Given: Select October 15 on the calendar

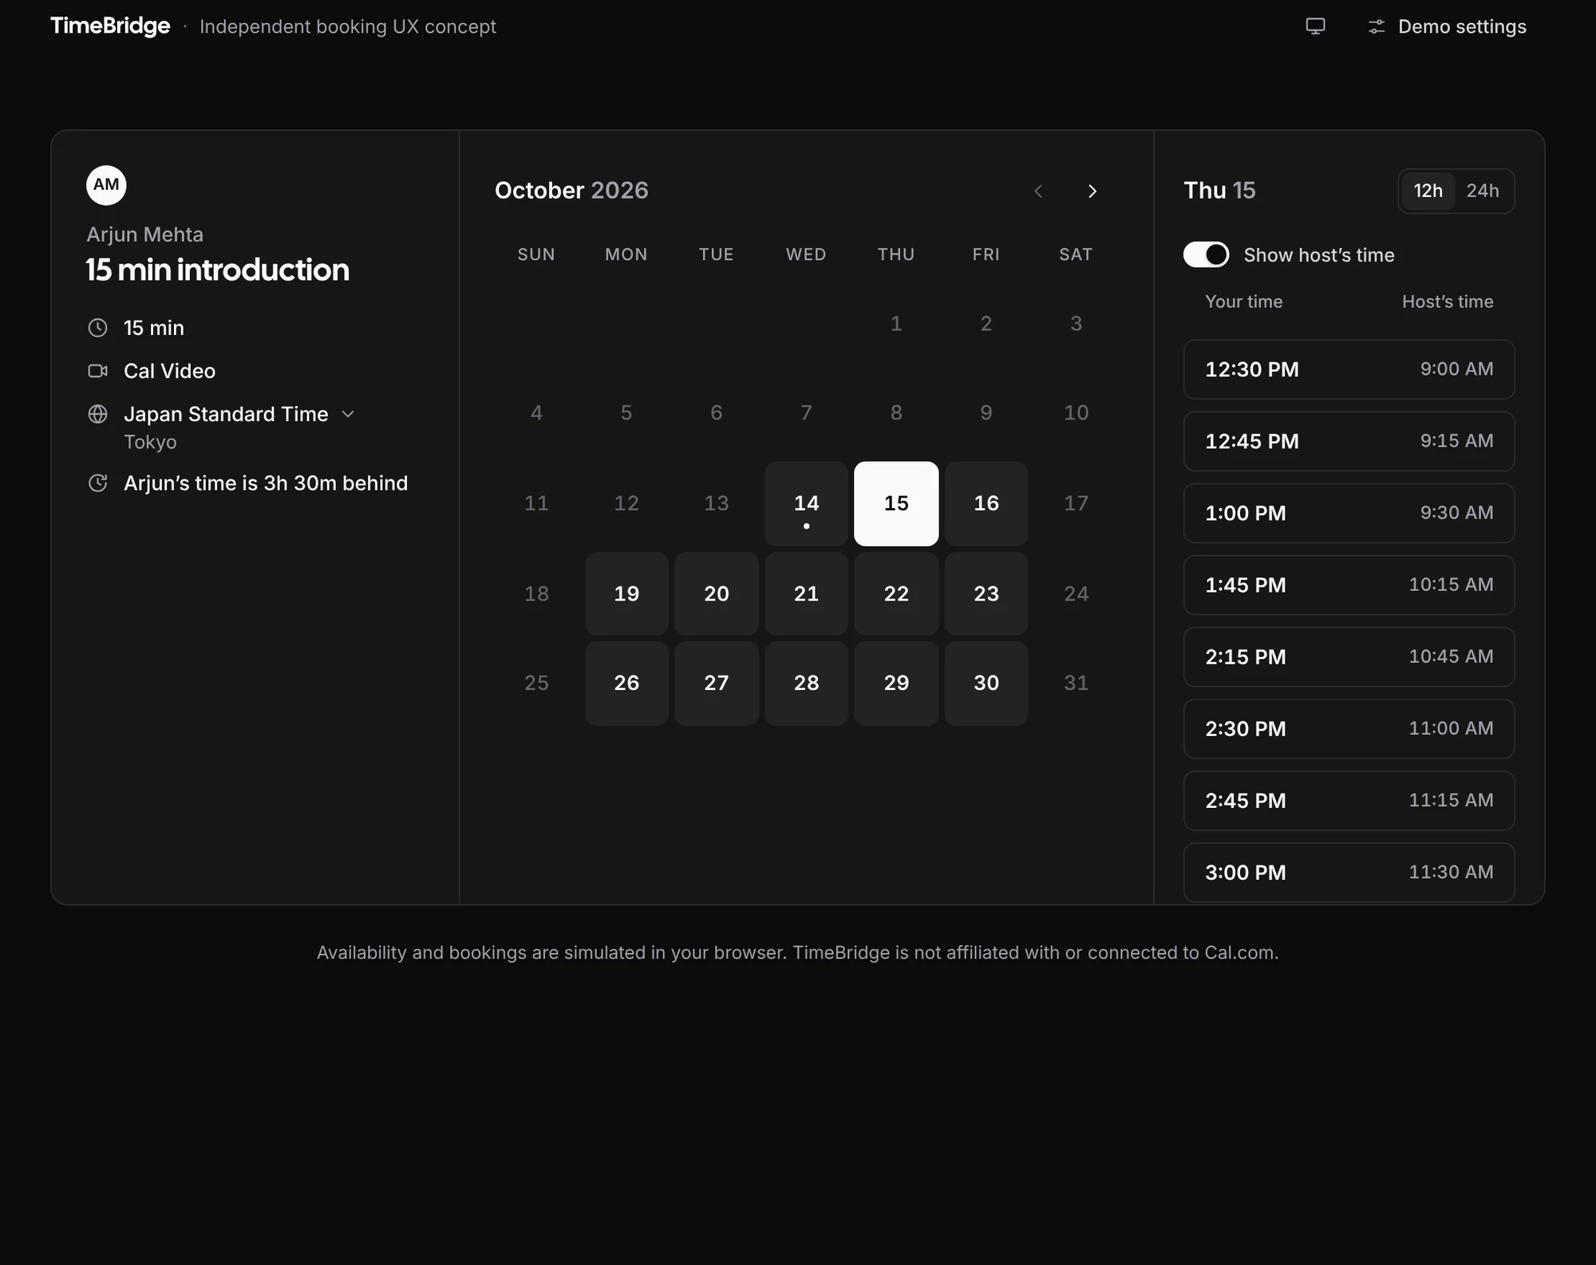Looking at the screenshot, I should 896,503.
